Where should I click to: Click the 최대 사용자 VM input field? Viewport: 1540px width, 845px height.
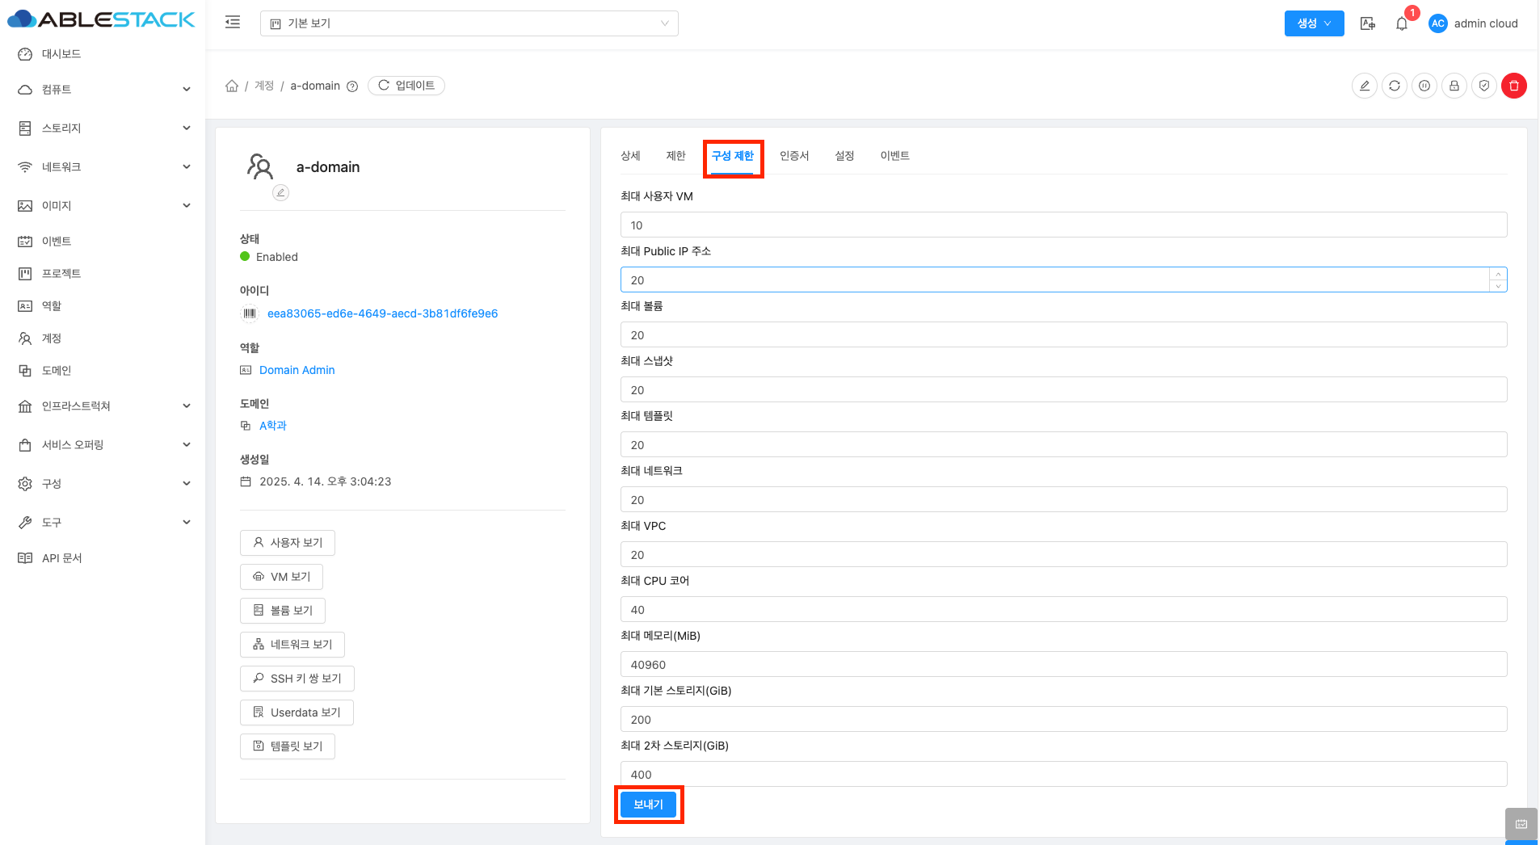(1063, 225)
